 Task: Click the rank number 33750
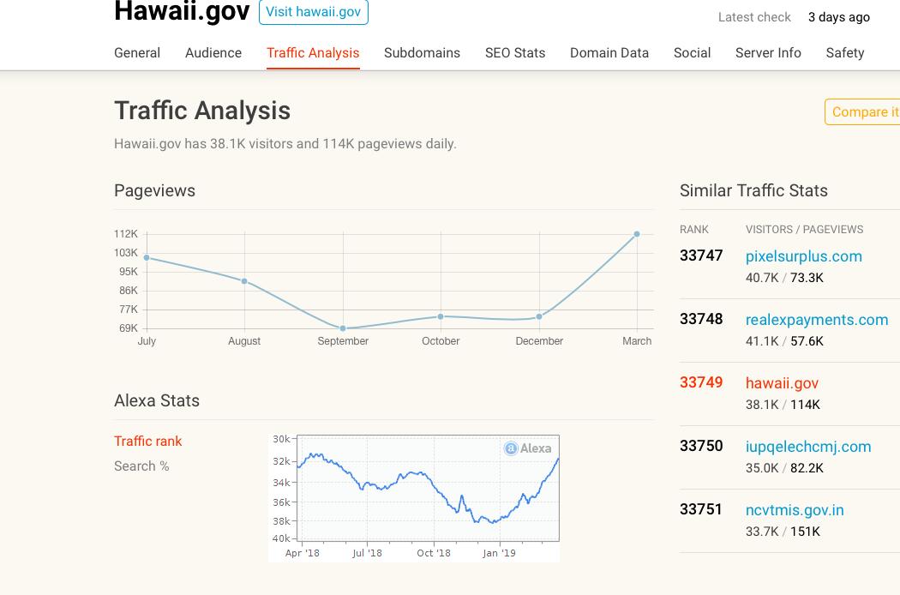tap(701, 446)
